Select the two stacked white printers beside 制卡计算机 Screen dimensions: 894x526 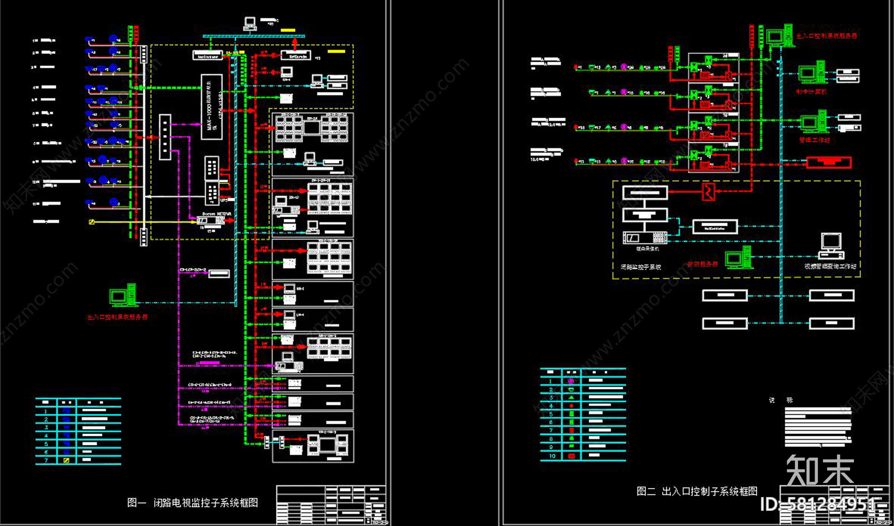tap(847, 75)
